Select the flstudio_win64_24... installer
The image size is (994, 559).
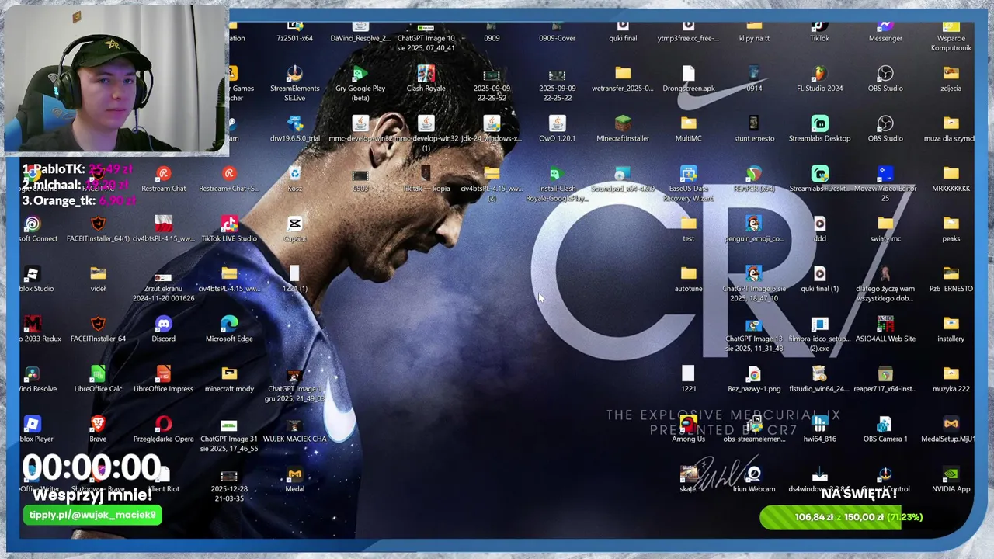point(819,379)
